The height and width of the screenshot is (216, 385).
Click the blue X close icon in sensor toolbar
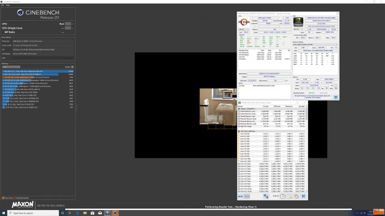coord(303,196)
